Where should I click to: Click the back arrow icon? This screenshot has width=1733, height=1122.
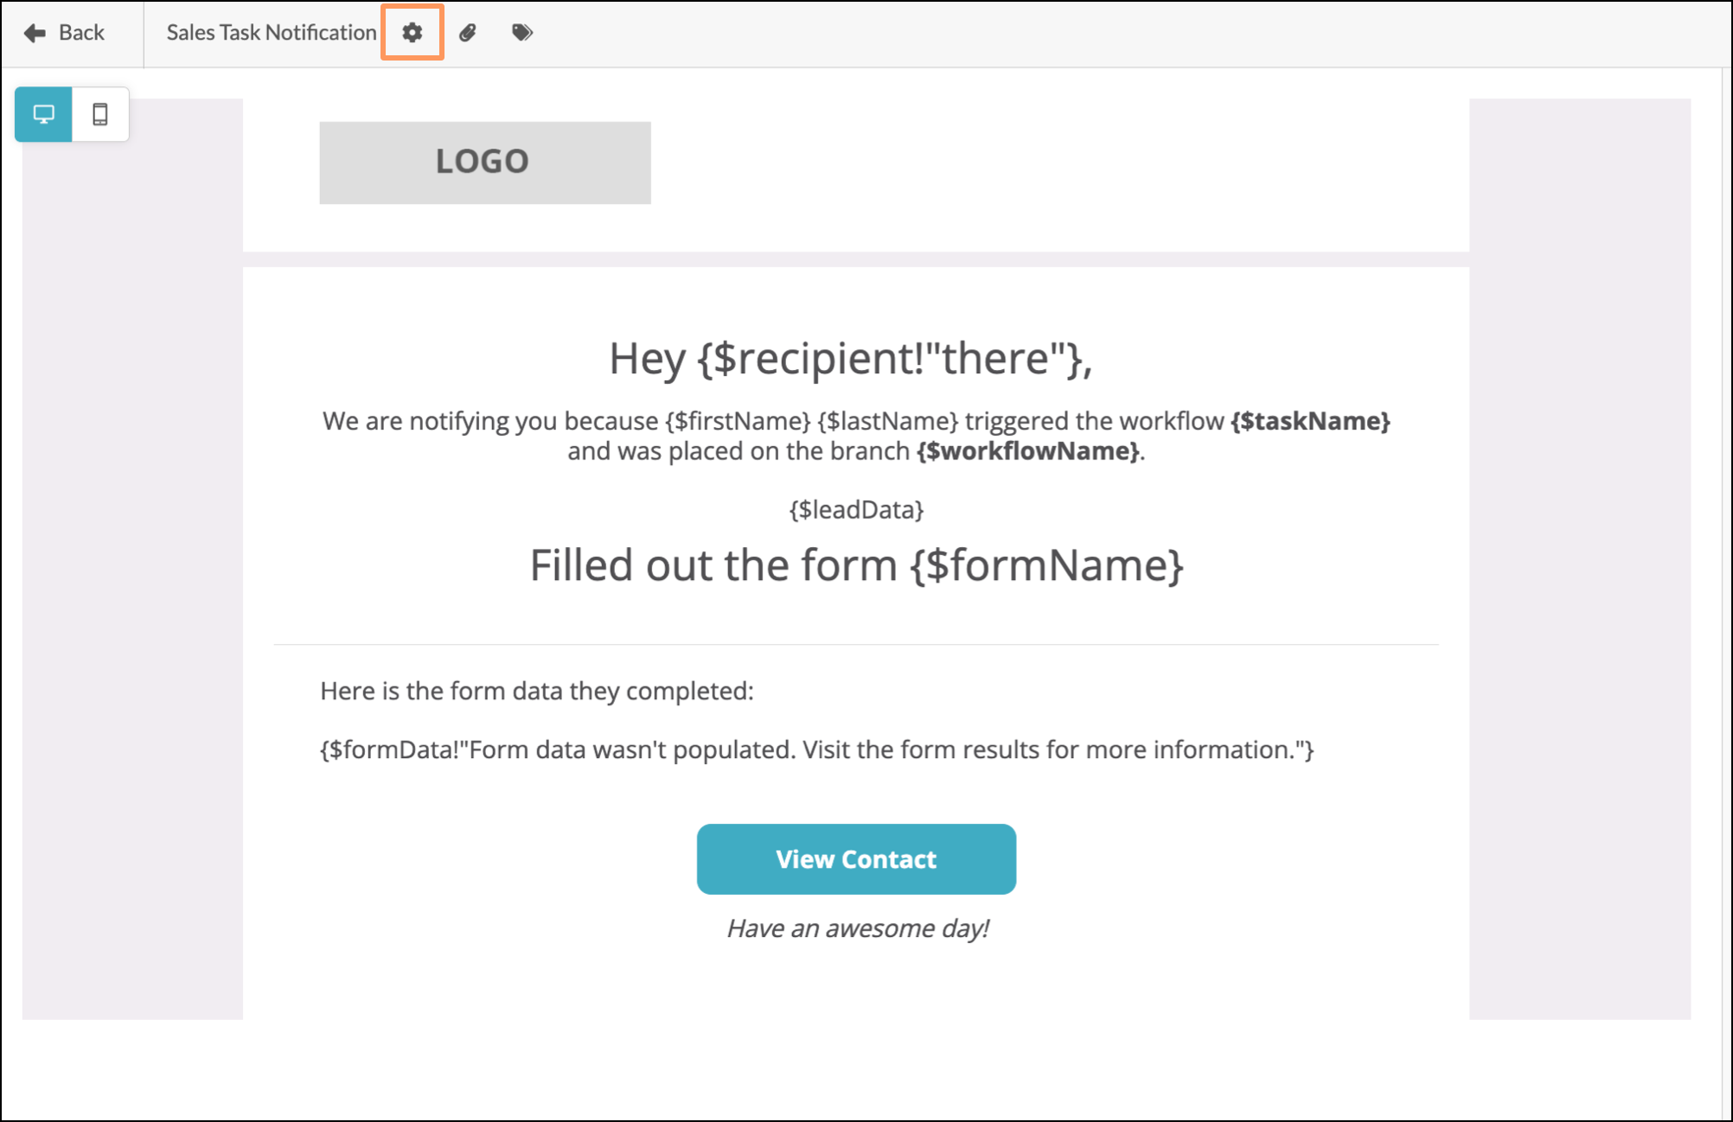click(35, 33)
